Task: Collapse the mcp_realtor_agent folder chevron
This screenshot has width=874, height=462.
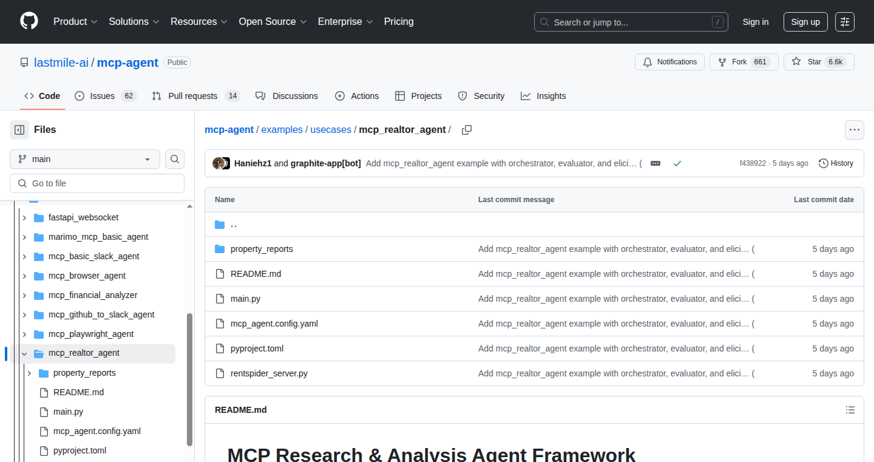Action: pos(24,353)
